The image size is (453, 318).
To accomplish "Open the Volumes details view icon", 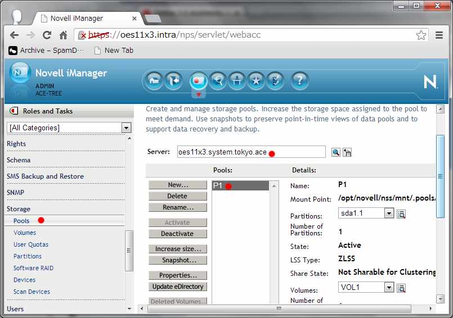I will [x=401, y=288].
